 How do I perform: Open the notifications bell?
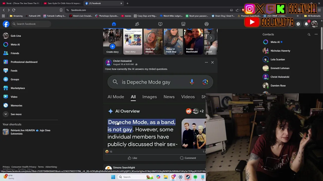click(306, 24)
